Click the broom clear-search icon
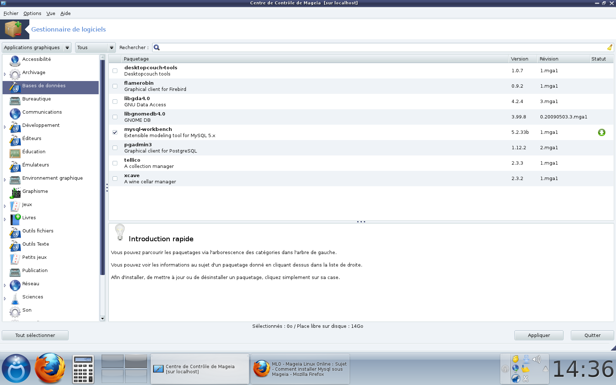Screen dimensions: 616x385 [609, 47]
